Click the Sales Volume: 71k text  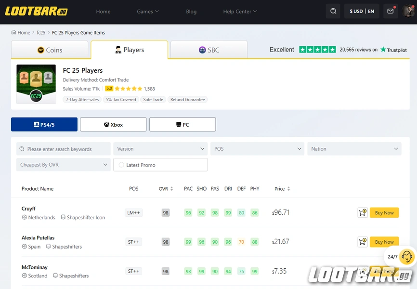[81, 89]
